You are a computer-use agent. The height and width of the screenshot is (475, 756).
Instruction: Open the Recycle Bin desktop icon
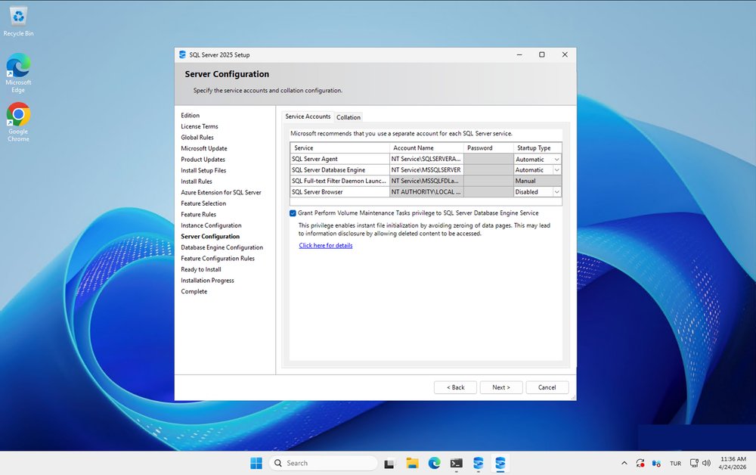tap(18, 17)
